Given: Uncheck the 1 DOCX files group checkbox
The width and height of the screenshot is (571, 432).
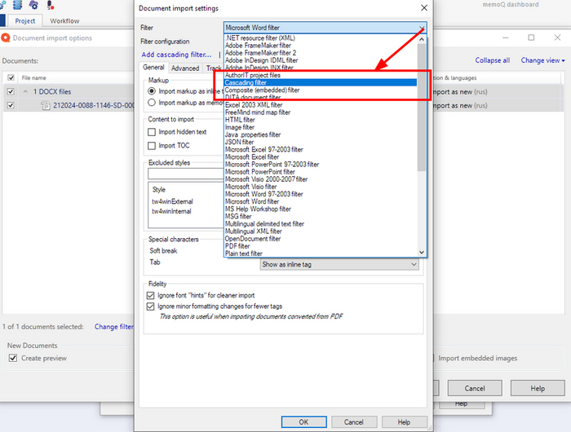Looking at the screenshot, I should (x=11, y=91).
